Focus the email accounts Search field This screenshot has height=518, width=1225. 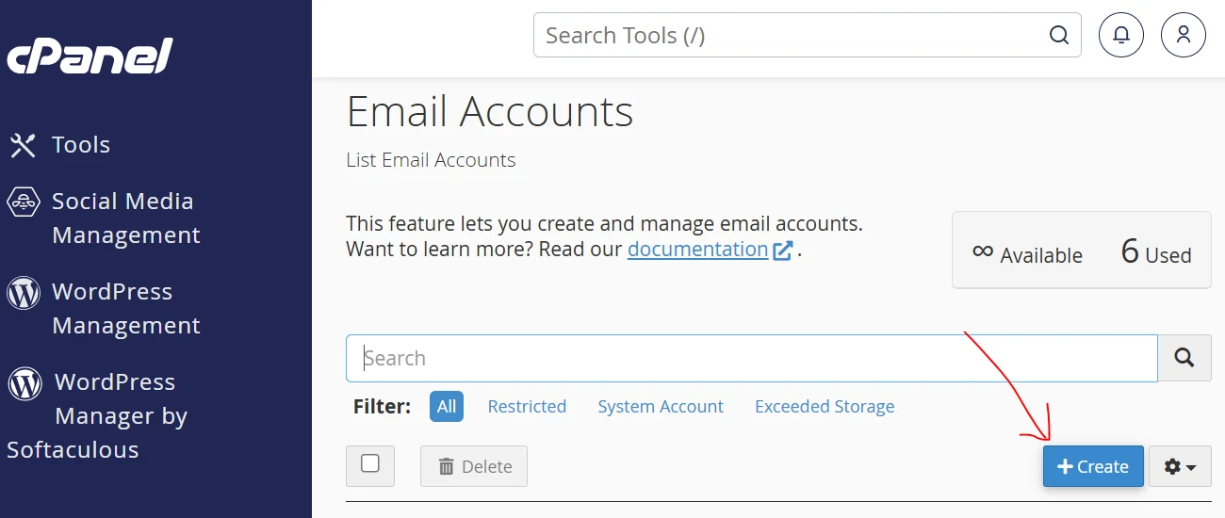(752, 358)
